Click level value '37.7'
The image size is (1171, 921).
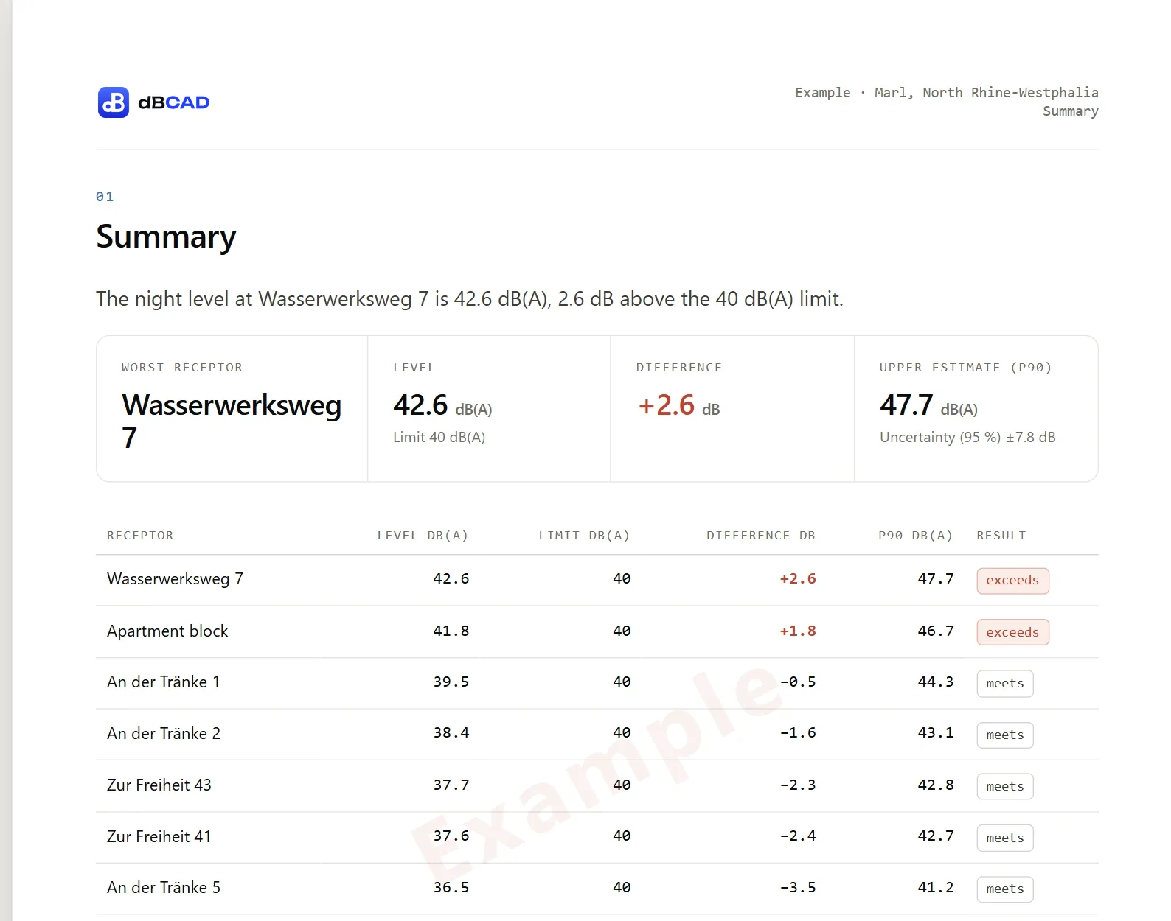coord(451,785)
